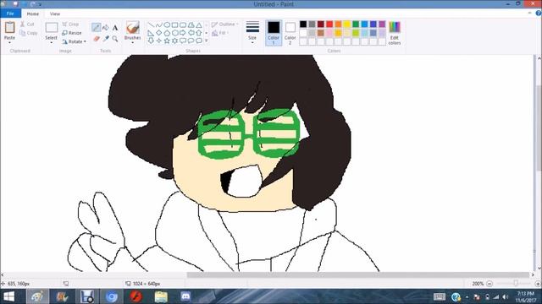Open the taskbar clock showing 7:13 PM

click(x=525, y=296)
